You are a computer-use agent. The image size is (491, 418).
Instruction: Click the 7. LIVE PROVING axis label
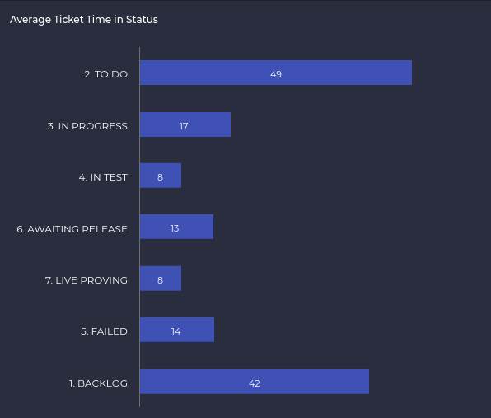tap(87, 280)
